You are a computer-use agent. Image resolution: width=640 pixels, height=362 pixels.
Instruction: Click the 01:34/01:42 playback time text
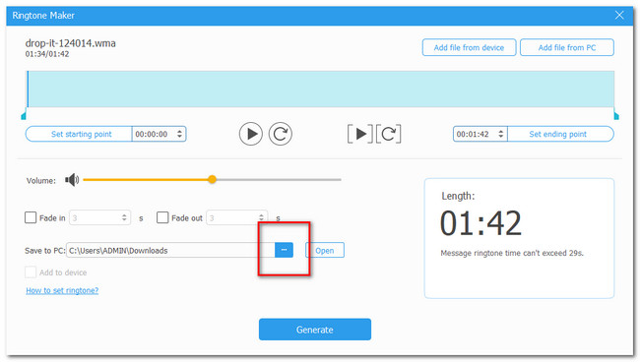pos(47,54)
